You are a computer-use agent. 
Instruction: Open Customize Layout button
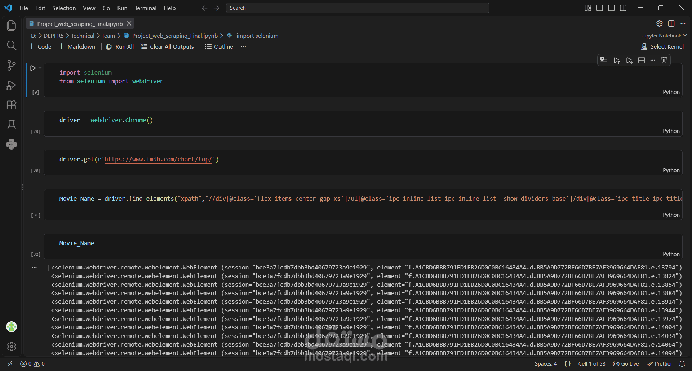click(588, 8)
